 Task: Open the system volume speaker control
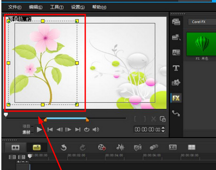click(96, 130)
